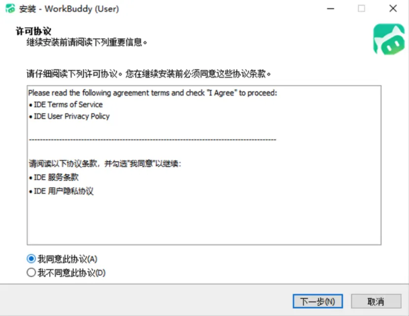
Task: Click the large WorkBuddy mascot logo
Action: (389, 39)
